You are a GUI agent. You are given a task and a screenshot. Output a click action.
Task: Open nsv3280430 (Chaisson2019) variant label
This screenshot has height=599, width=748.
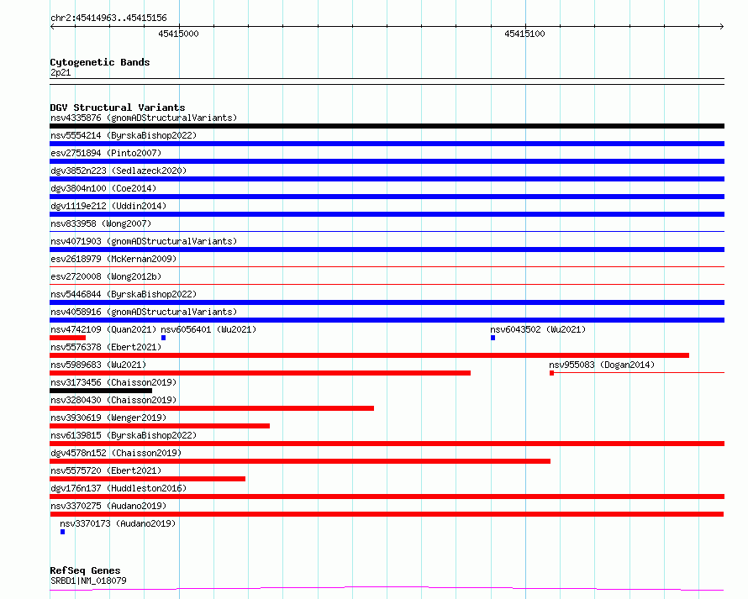pos(113,400)
